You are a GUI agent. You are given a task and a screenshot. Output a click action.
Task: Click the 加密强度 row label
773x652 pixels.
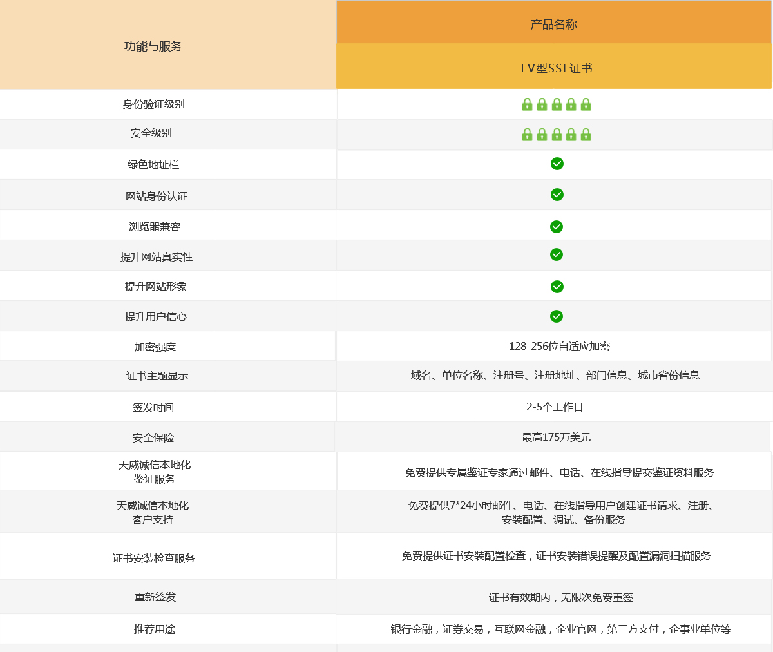pos(155,347)
